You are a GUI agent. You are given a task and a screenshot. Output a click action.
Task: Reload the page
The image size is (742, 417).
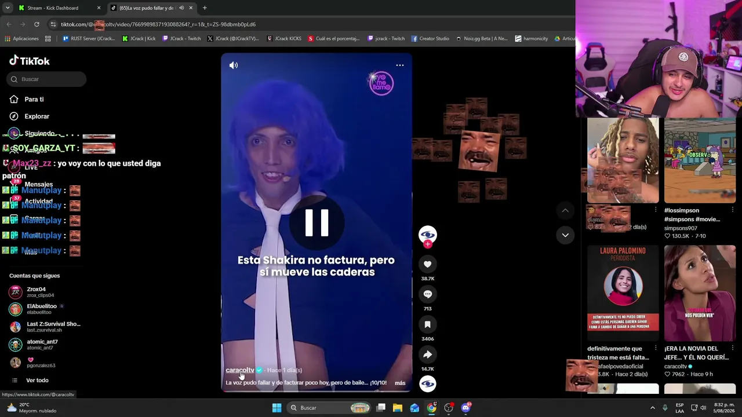[37, 24]
